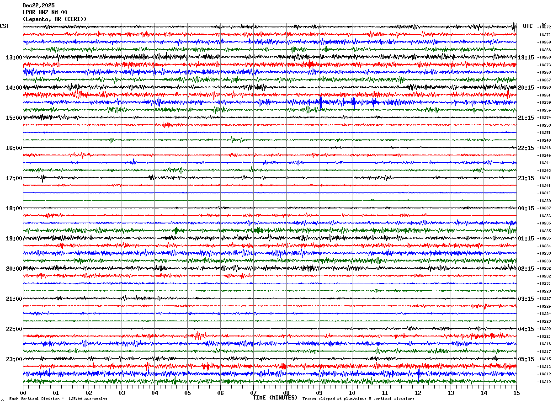Image resolution: width=553 pixels, height=405 pixels.
Task: Click the DC offset value -18253
Action: (544, 125)
